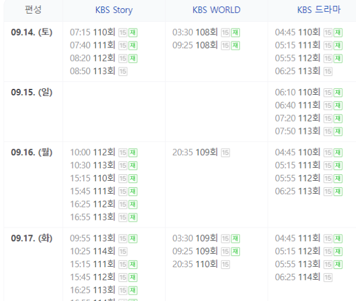Image resolution: width=356 pixels, height=301 pixels.
Task: Click the 재 rerun badge beside 10:00 112회
Action: [133, 152]
